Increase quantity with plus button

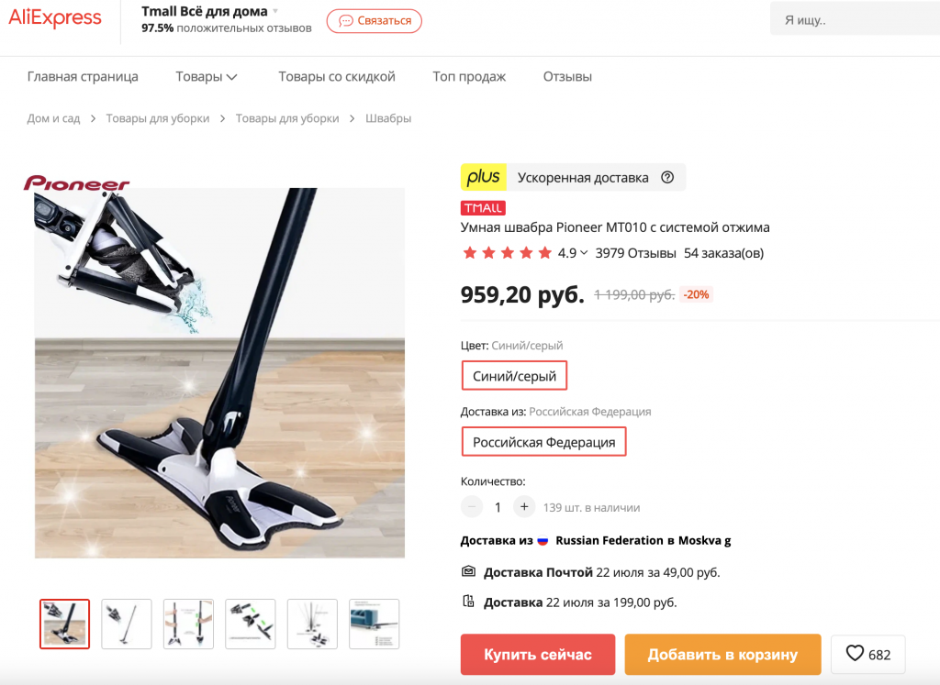tap(524, 507)
